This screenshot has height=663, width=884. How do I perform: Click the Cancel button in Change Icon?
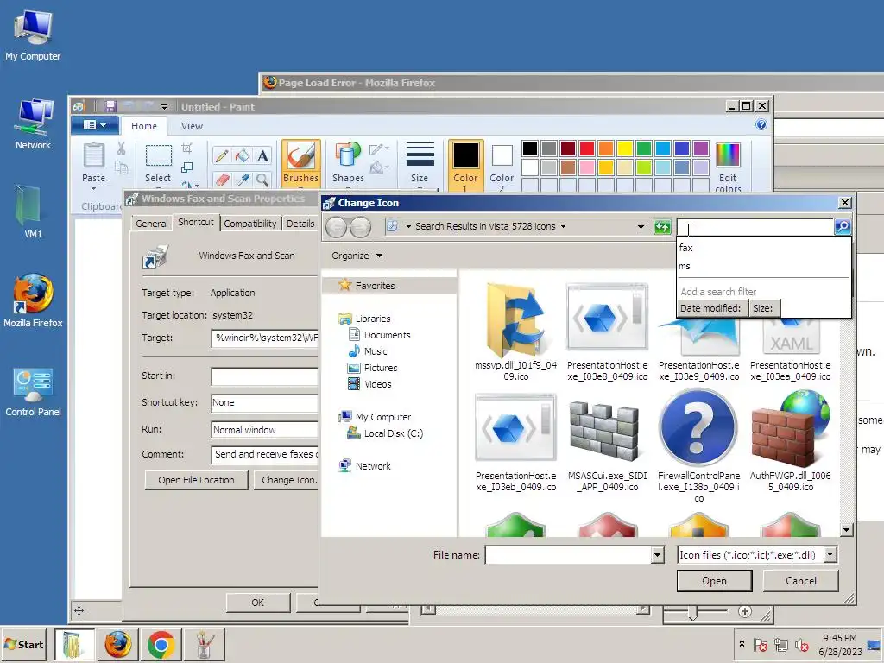pos(800,581)
